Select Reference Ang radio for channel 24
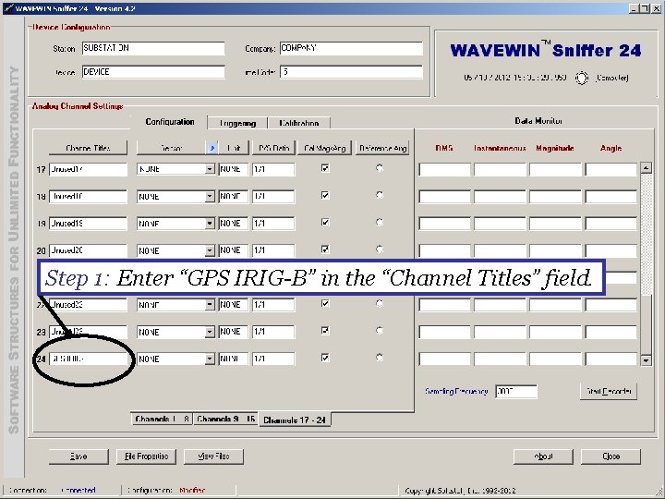 click(x=380, y=358)
